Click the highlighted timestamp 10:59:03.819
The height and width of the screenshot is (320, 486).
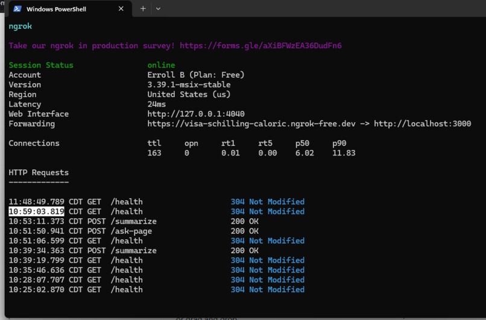(x=37, y=212)
